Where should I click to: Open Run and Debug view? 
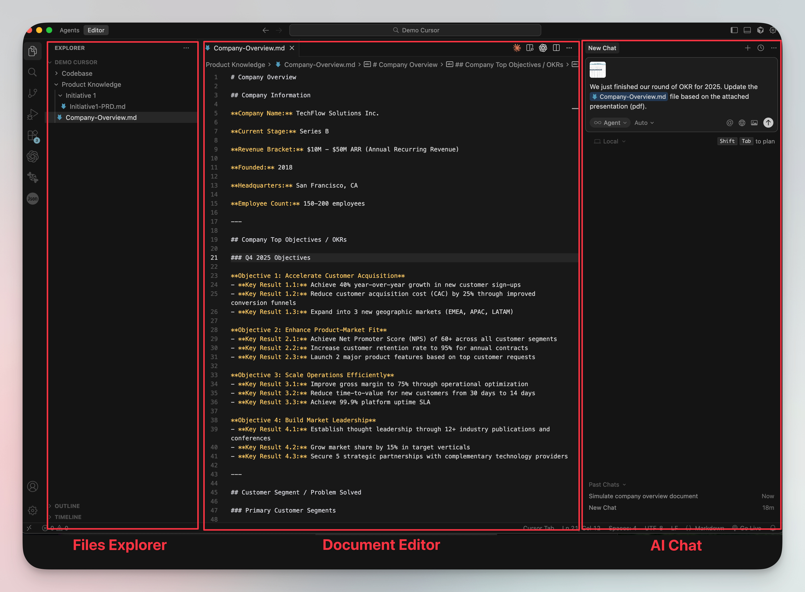32,114
